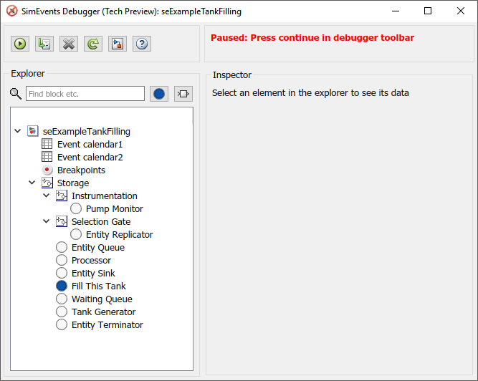
Task: Click the Step debugger toolbar button
Action: tap(44, 44)
